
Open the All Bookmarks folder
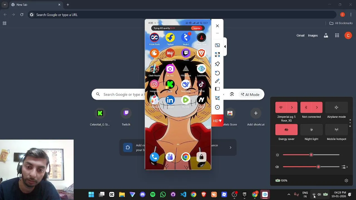click(341, 23)
